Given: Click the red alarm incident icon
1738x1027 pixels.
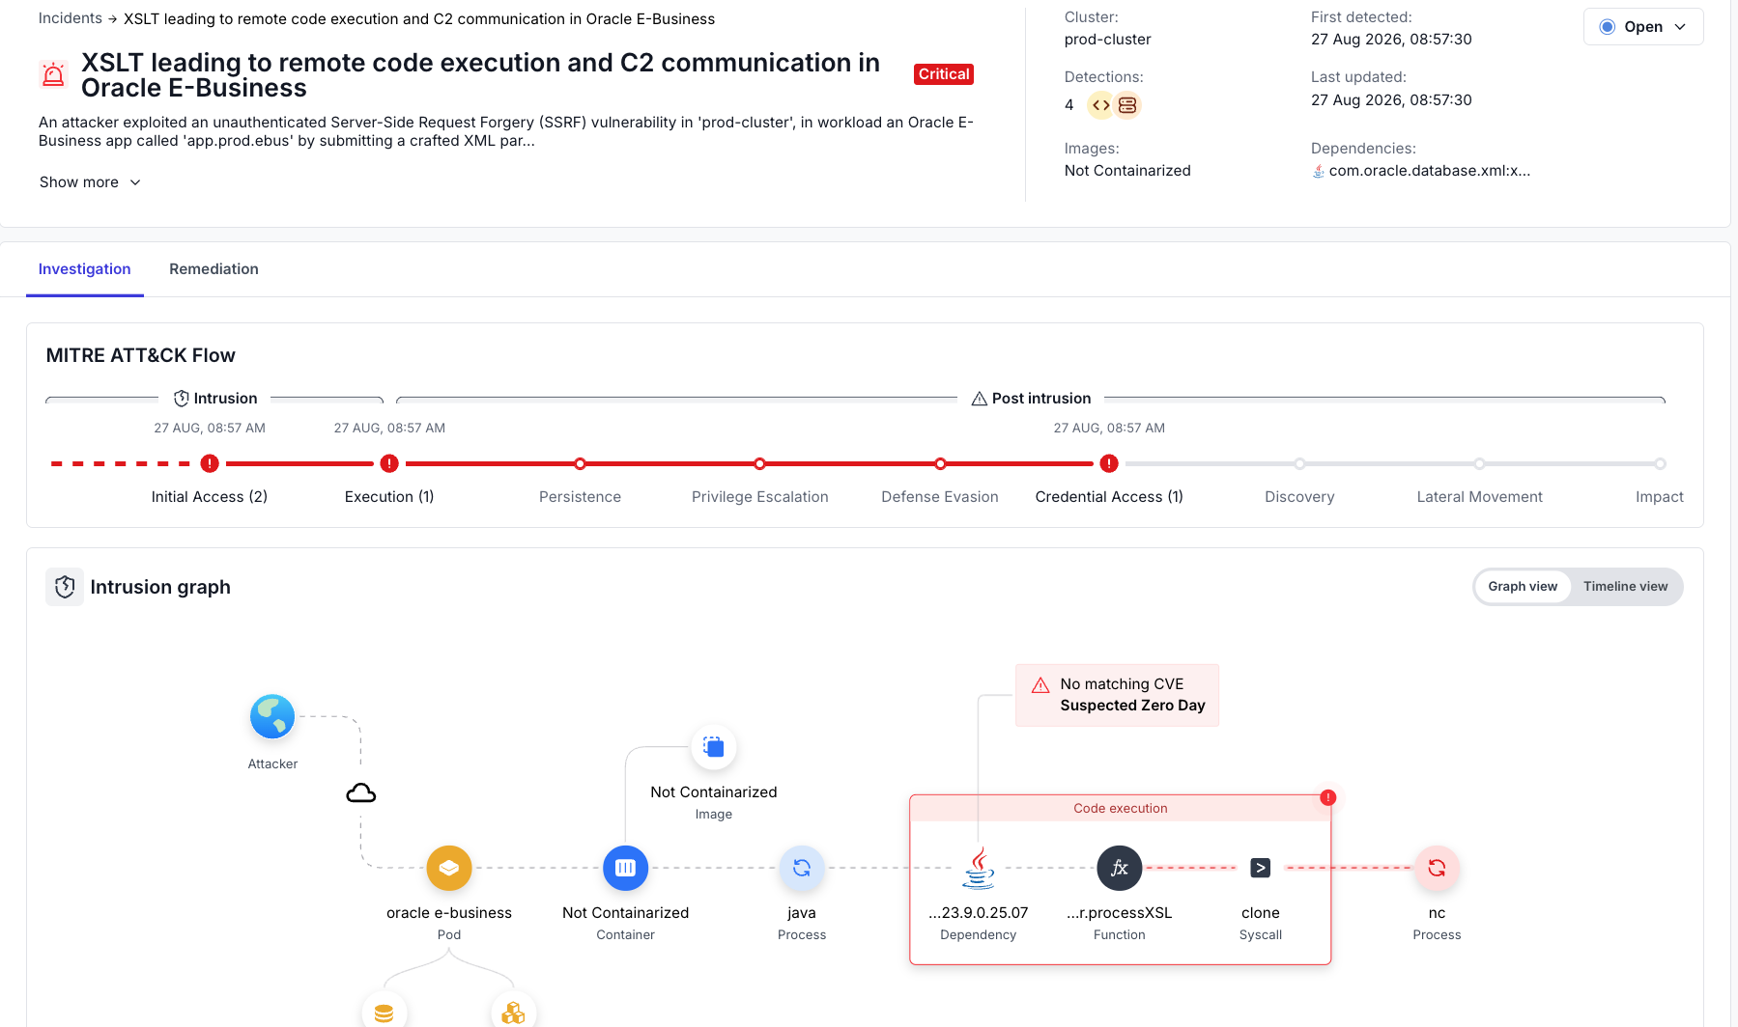Looking at the screenshot, I should point(54,74).
